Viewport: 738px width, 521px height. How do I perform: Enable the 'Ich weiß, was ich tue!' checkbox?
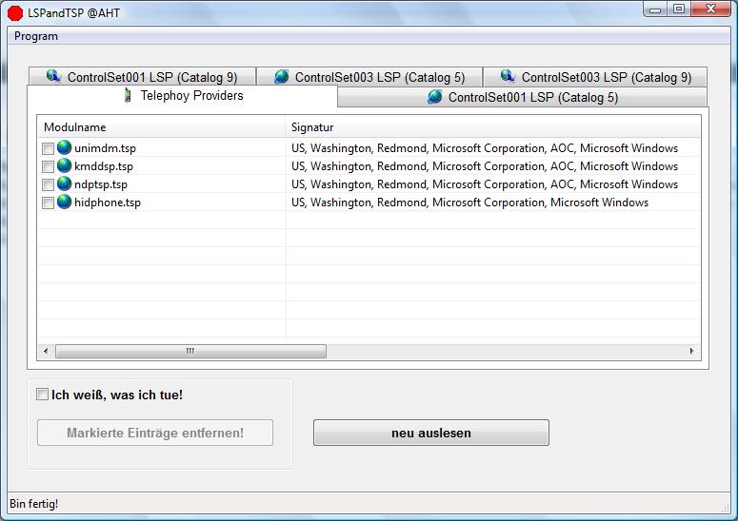pyautogui.click(x=42, y=395)
